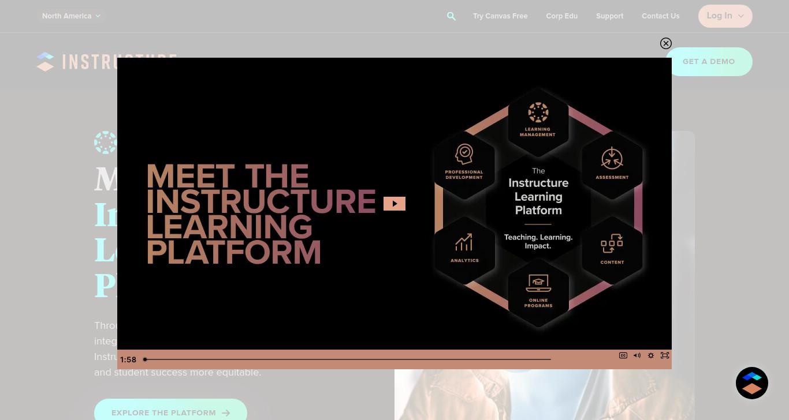Enter fullscreen mode in the video player
The width and height of the screenshot is (789, 420).
click(x=665, y=355)
